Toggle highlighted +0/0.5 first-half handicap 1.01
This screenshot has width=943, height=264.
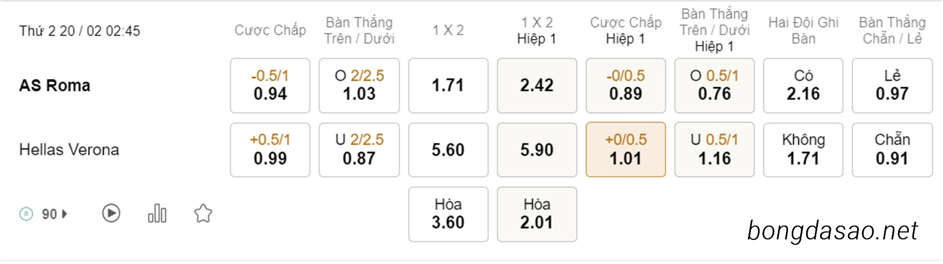point(626,150)
